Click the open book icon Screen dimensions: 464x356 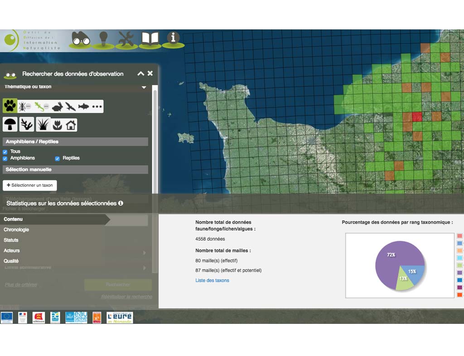[150, 38]
